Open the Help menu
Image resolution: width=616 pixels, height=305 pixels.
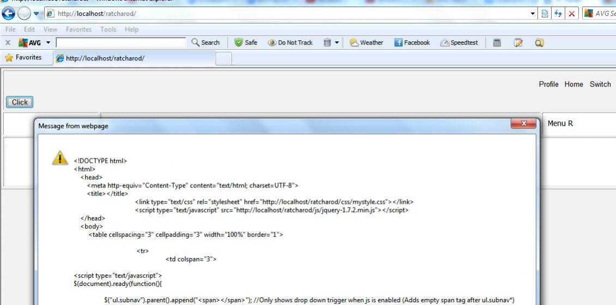pyautogui.click(x=131, y=29)
